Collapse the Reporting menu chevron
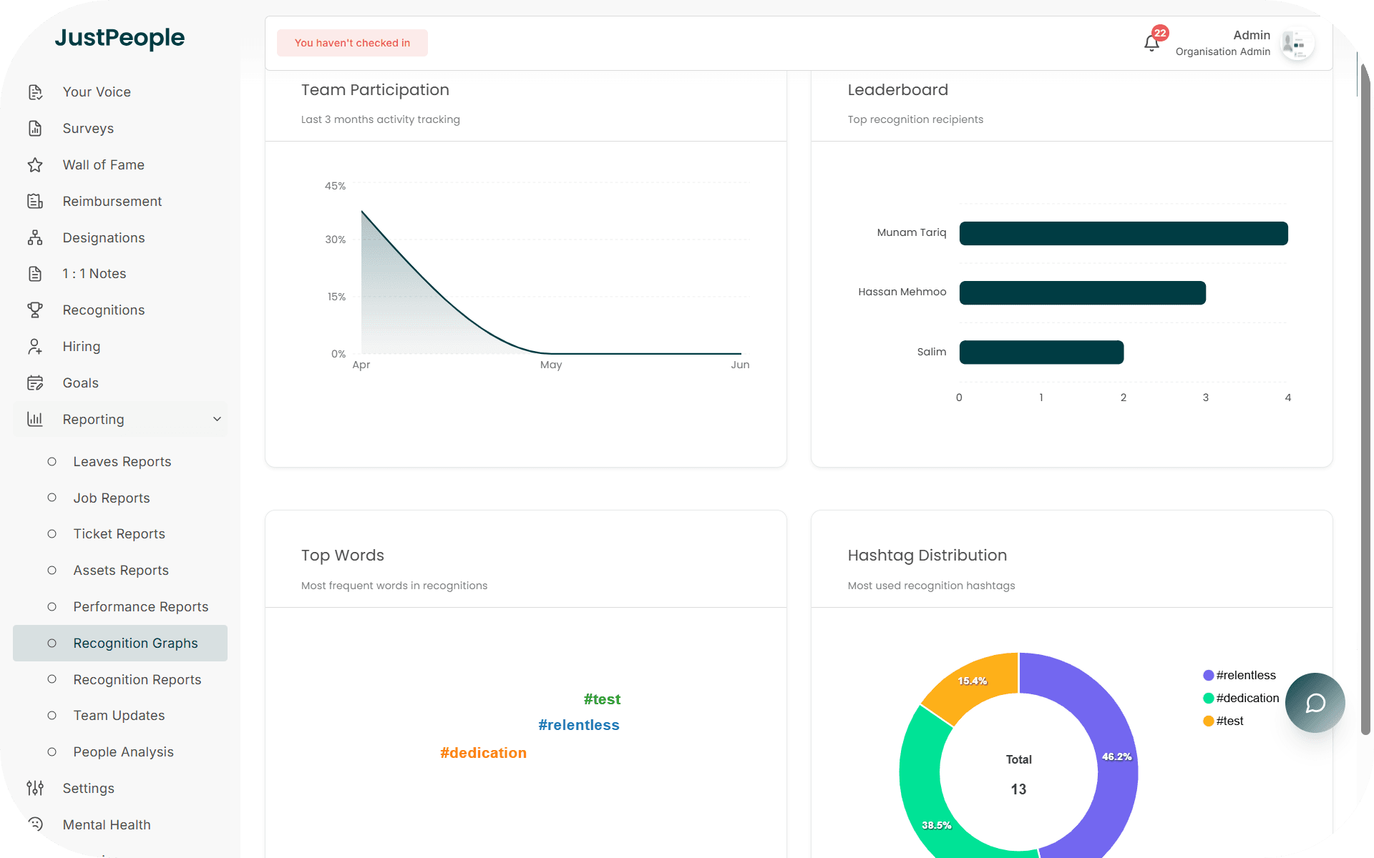The width and height of the screenshot is (1374, 858). point(217,420)
